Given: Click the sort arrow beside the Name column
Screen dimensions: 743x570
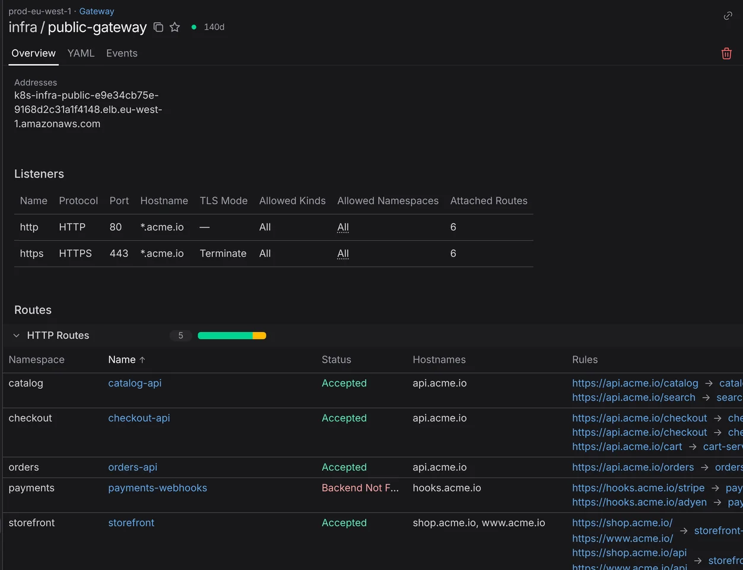Looking at the screenshot, I should (142, 360).
